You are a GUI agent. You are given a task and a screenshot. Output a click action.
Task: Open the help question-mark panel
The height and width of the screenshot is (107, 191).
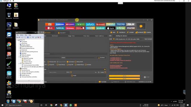(x=141, y=26)
